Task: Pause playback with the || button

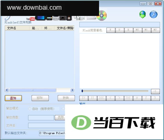Action: pyautogui.click(x=93, y=98)
